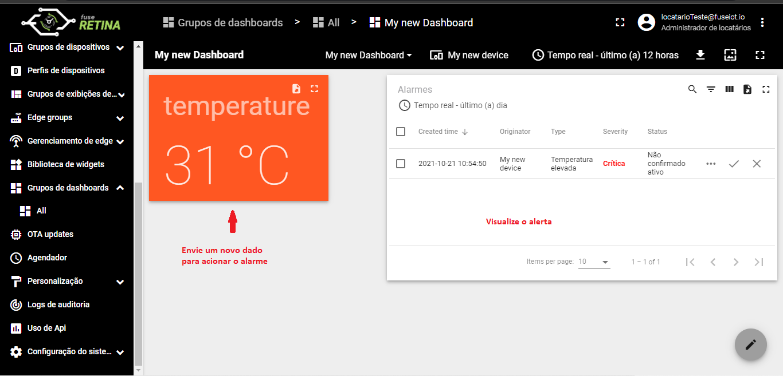Viewport: 783px width, 376px height.
Task: Expand Configuração do sistema chevron
Action: click(x=120, y=352)
